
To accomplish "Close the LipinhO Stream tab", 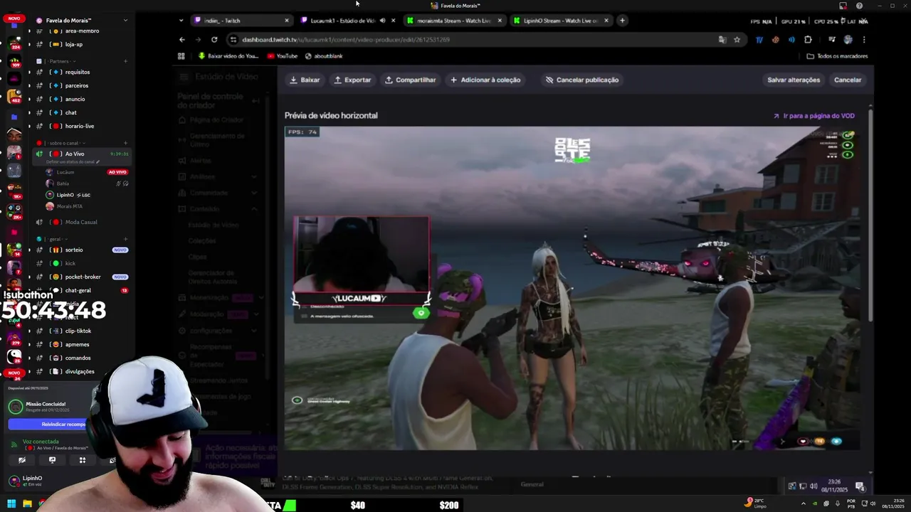I will [x=606, y=21].
